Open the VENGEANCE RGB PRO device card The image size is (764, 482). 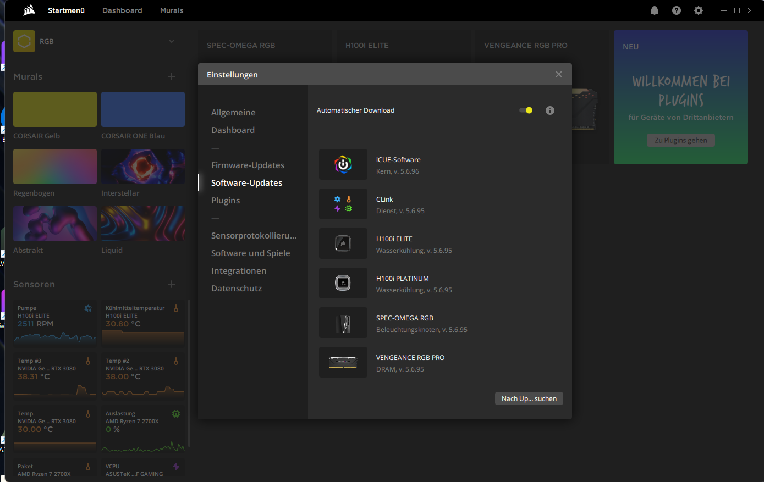pyautogui.click(x=542, y=47)
